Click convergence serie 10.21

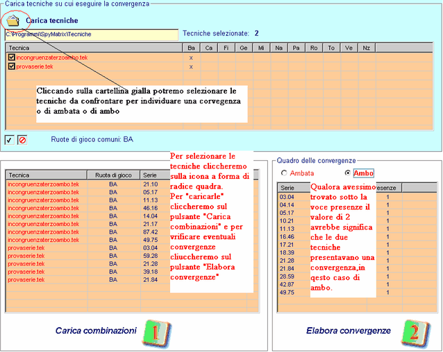(x=287, y=221)
